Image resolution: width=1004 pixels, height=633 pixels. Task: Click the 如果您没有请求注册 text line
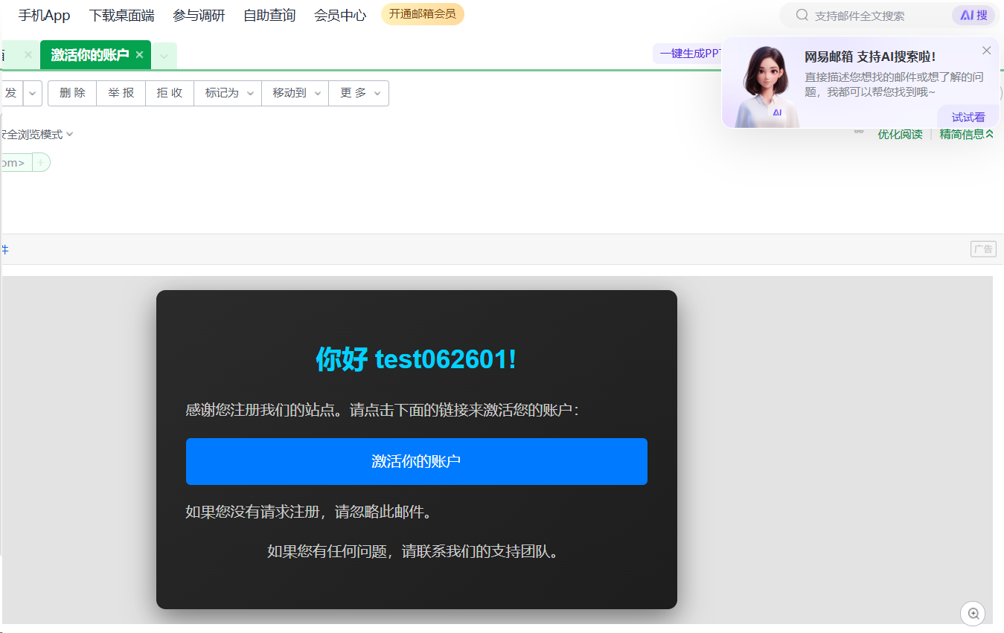[309, 512]
